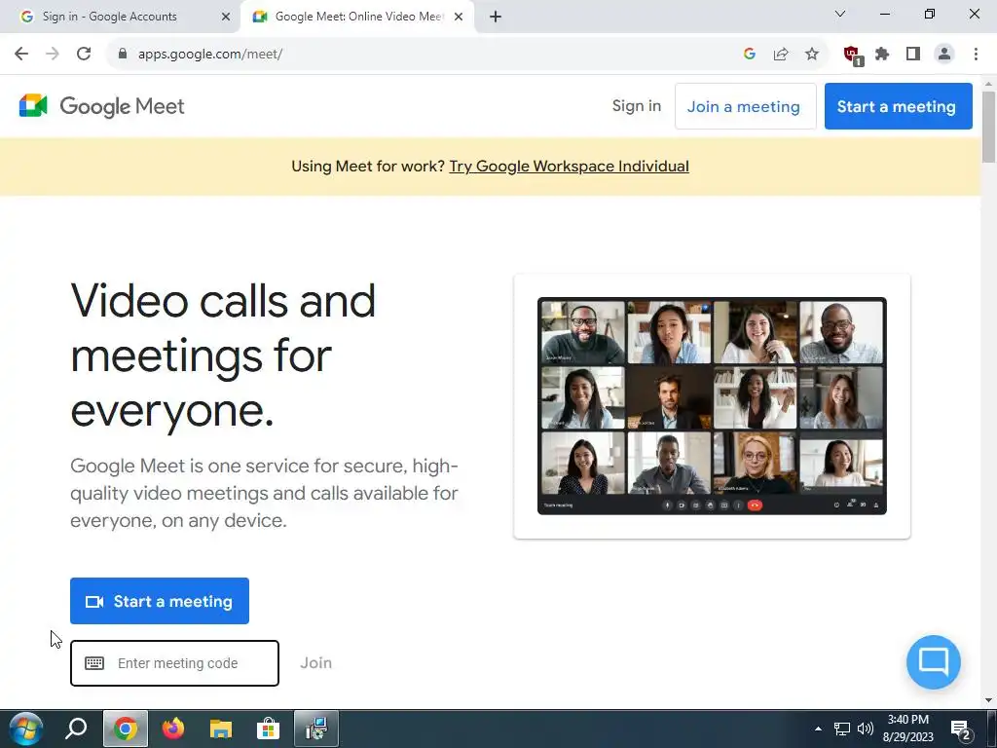Click the Join a meeting button
This screenshot has width=997, height=748.
point(745,106)
